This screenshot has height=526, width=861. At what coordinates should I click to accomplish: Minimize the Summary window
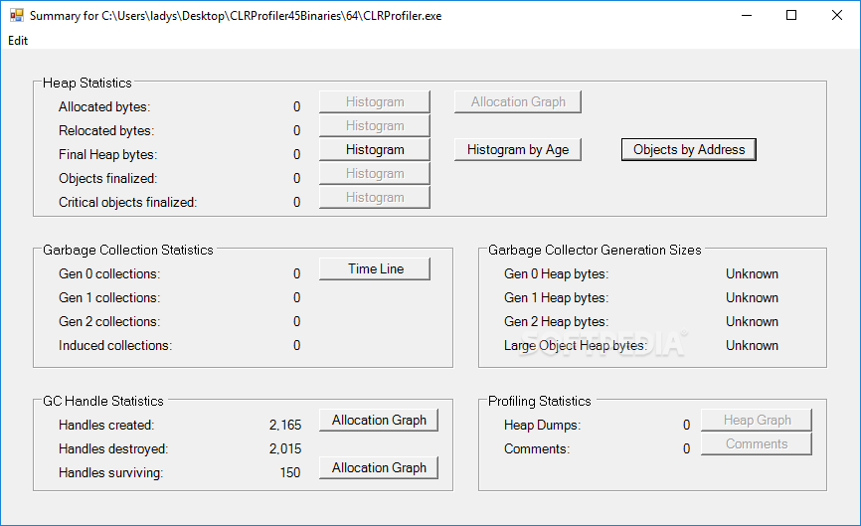point(747,15)
